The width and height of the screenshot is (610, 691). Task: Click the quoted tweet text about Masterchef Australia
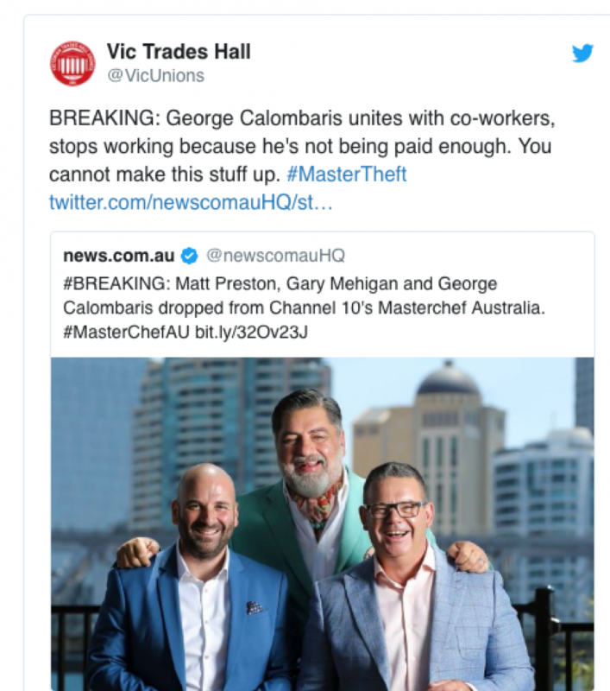pos(304,307)
